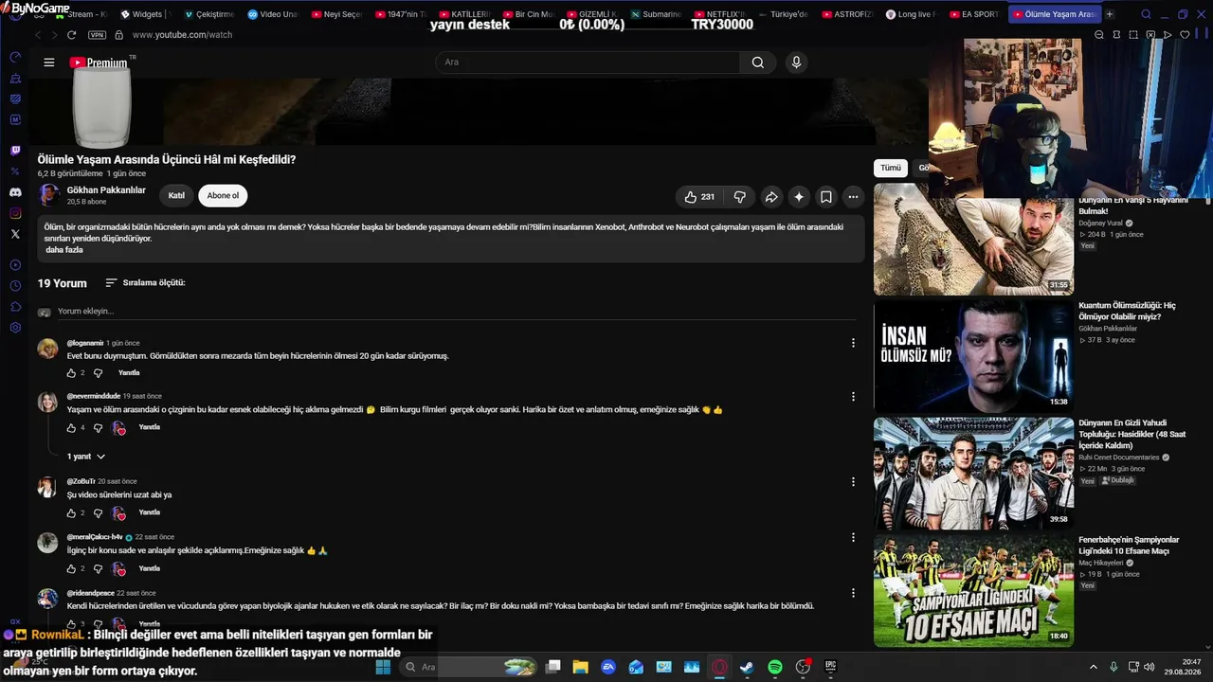Viewport: 1213px width, 682px height.
Task: Go back with the browser back arrow
Action: click(x=38, y=35)
